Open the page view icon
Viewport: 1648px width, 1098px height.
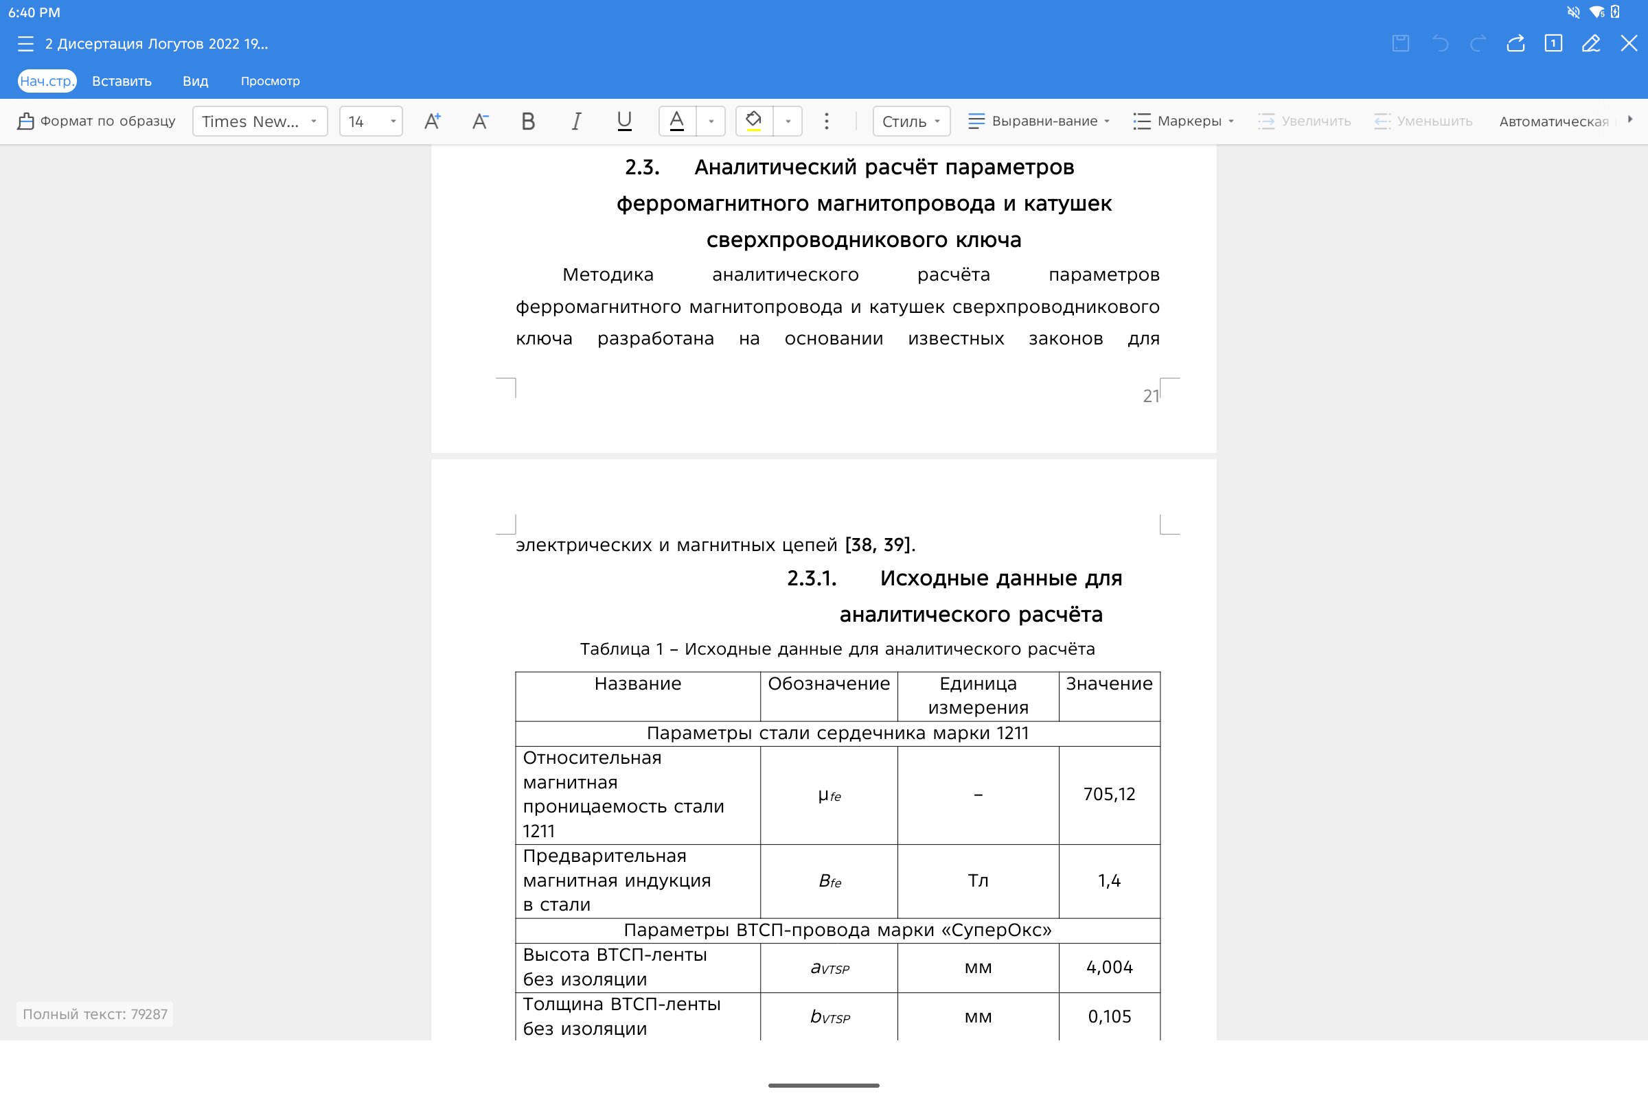coord(1553,43)
